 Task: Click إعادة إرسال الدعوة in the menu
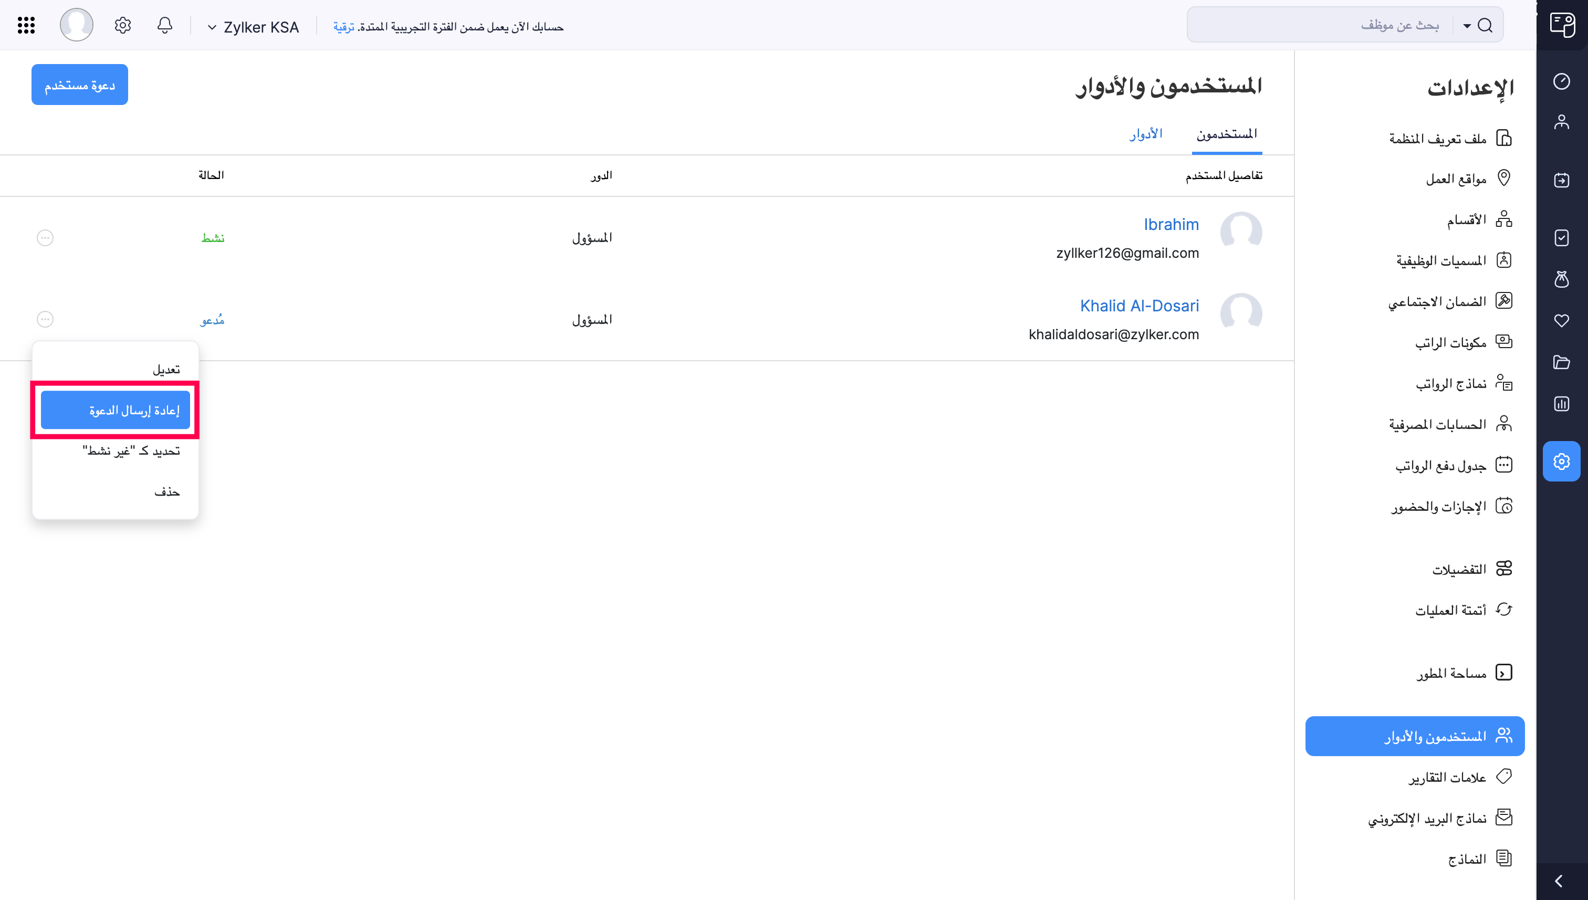pos(116,409)
